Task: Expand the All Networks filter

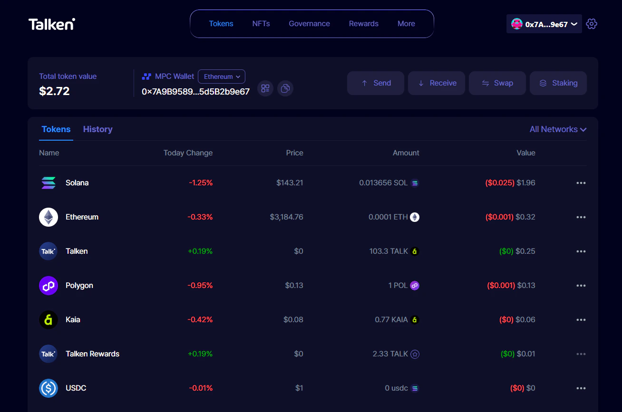Action: [558, 129]
